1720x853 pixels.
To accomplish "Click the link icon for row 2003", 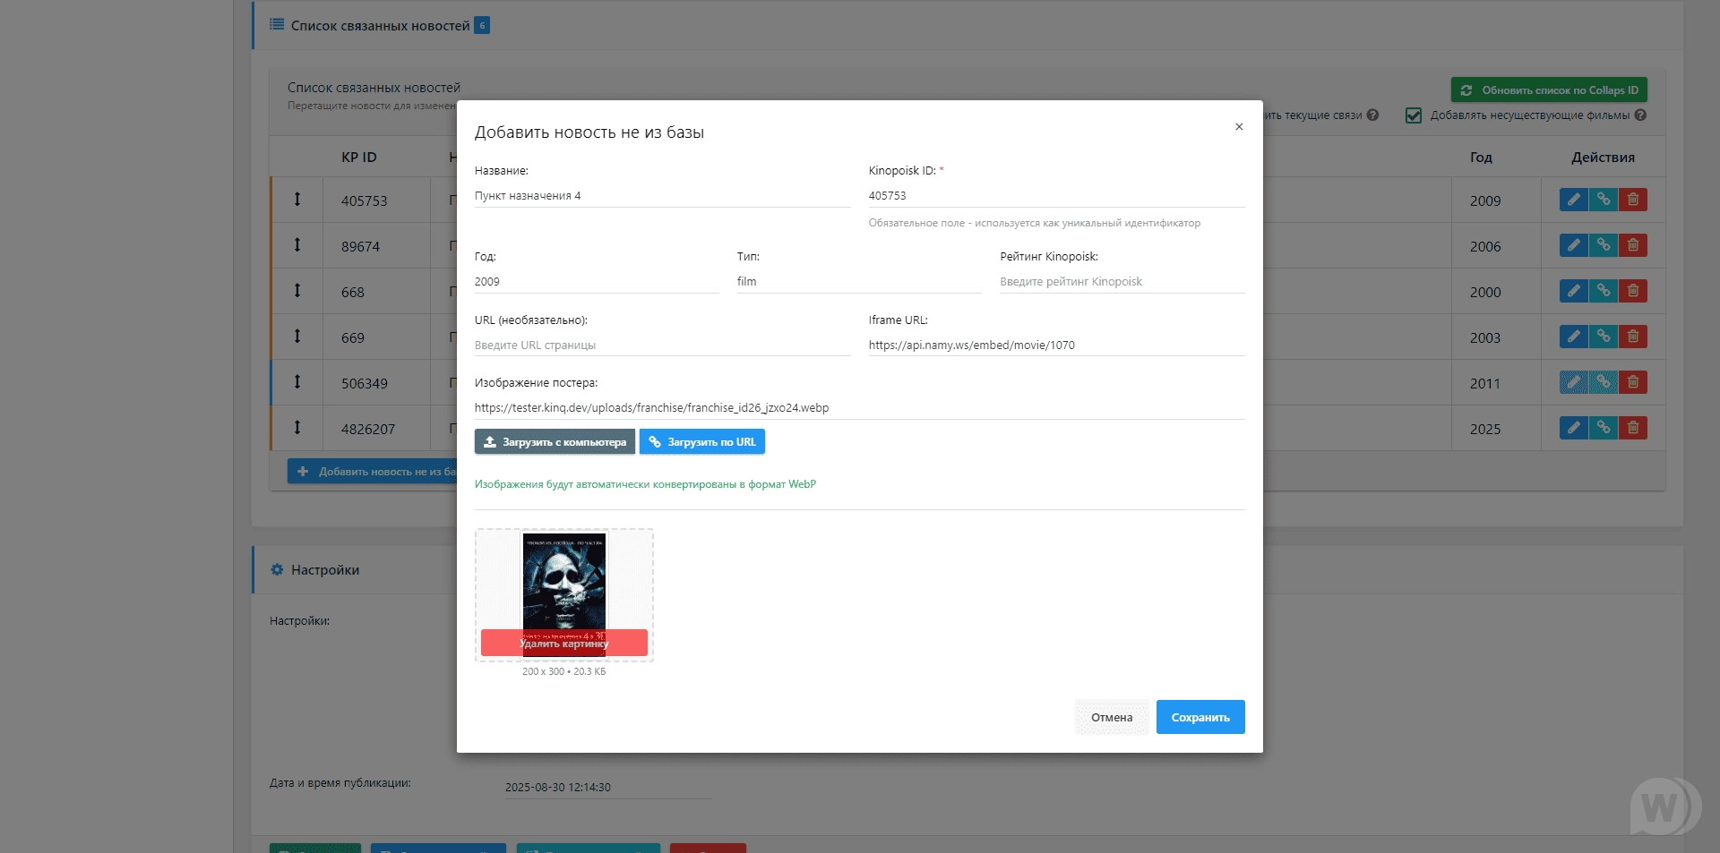I will pos(1603,337).
